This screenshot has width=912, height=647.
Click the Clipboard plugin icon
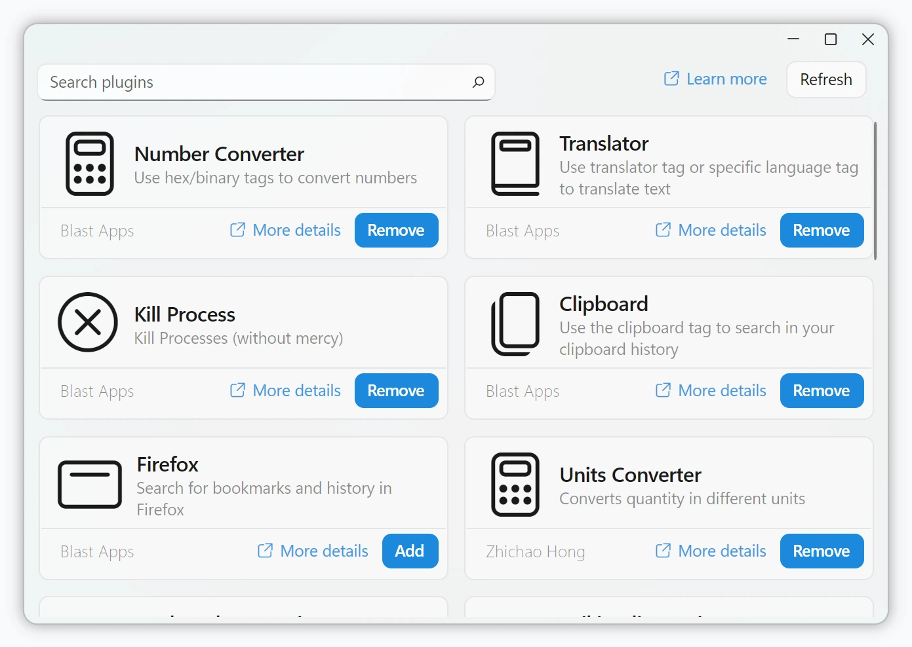coord(516,323)
